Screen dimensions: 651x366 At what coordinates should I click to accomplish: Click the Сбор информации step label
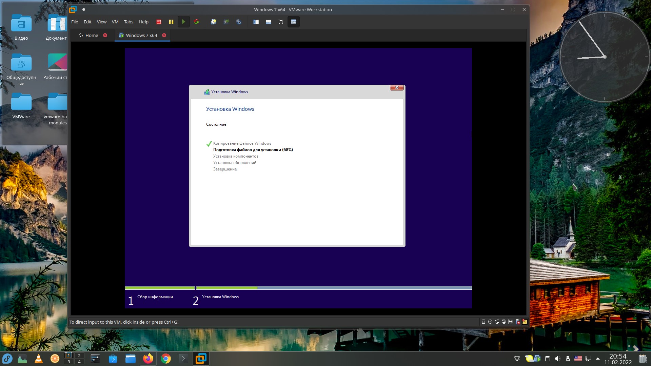pyautogui.click(x=155, y=297)
